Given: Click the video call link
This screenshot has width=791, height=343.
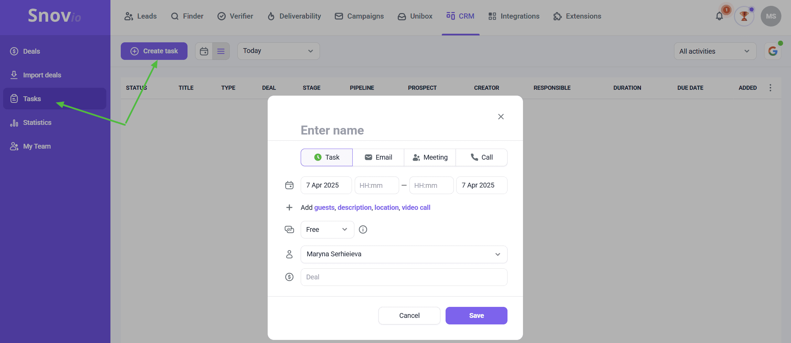Looking at the screenshot, I should click(416, 207).
